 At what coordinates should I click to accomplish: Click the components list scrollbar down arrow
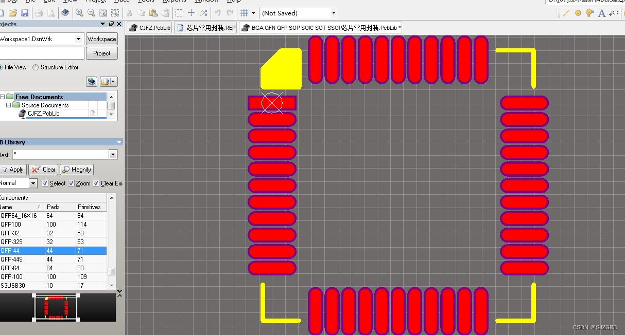click(x=111, y=286)
